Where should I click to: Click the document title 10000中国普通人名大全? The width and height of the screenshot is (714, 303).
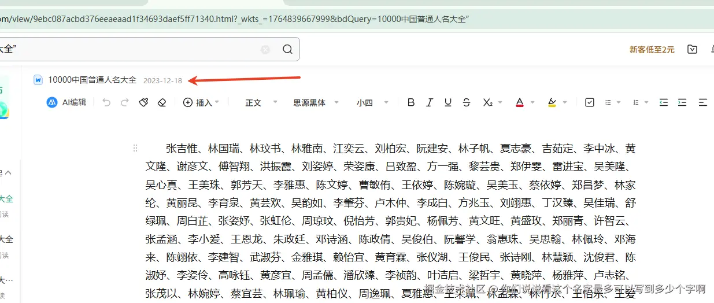(93, 80)
